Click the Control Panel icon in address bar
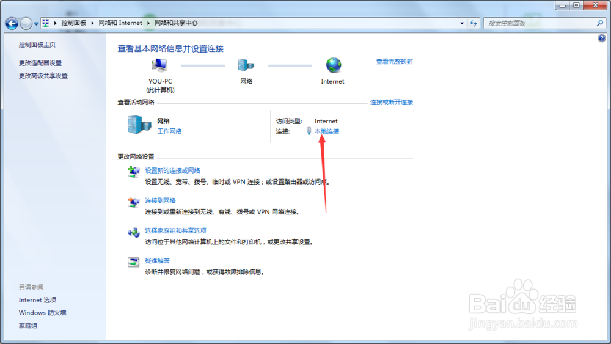 click(46, 23)
